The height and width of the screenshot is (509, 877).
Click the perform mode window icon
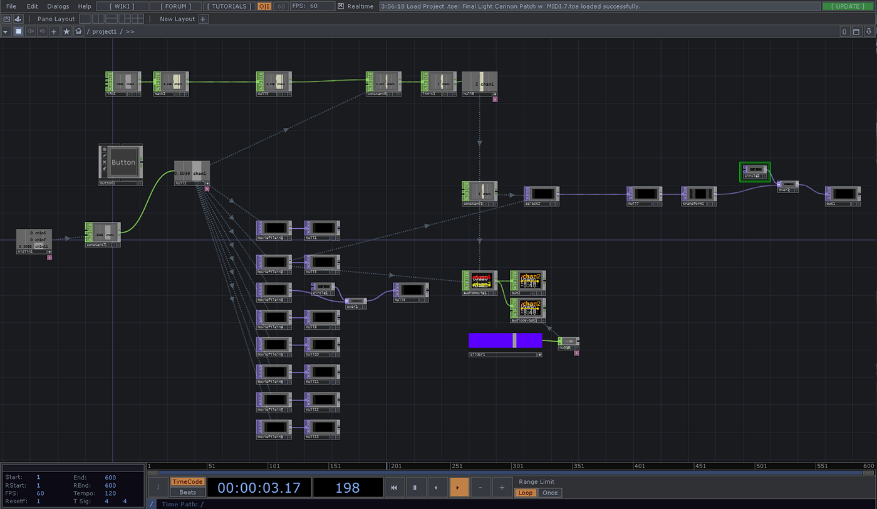[x=7, y=19]
